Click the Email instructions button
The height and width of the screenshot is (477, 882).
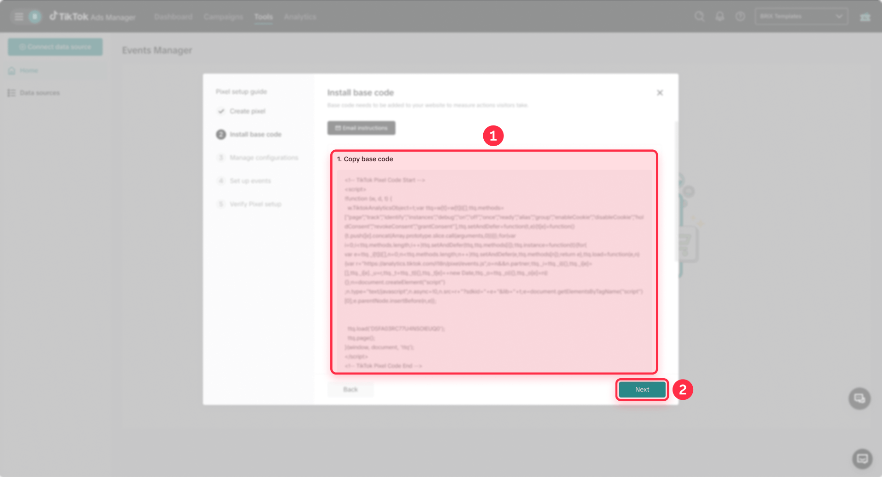(x=362, y=128)
